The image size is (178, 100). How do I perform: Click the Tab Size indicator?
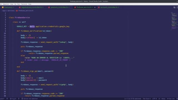point(147,99)
